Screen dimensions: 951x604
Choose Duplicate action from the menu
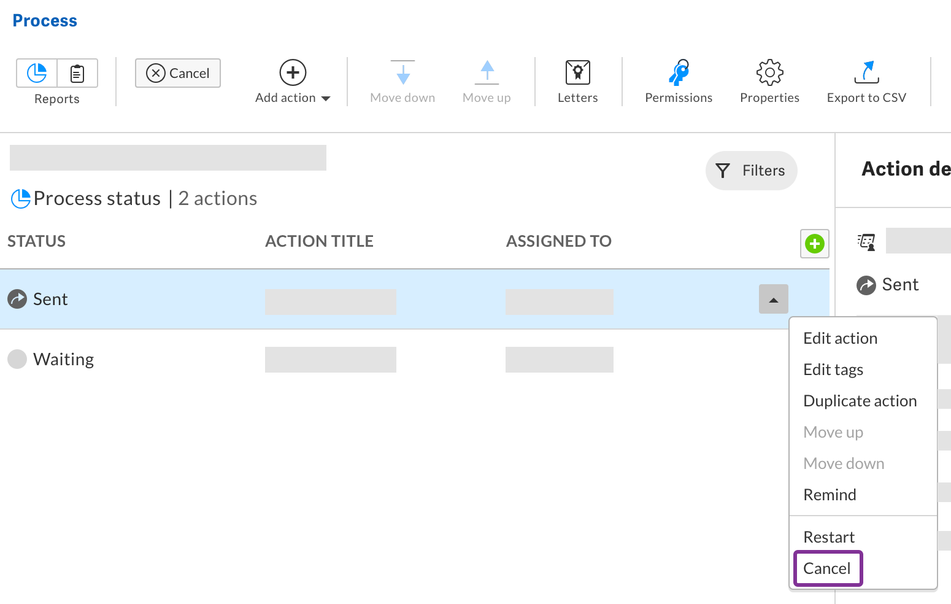860,400
